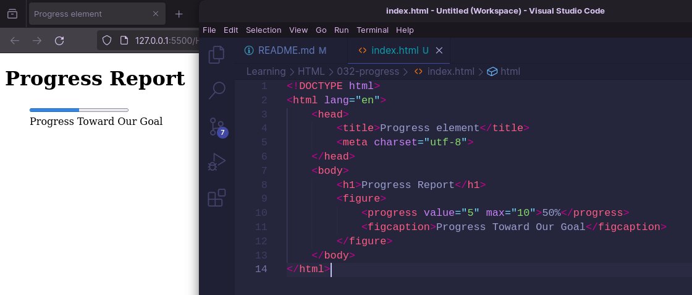This screenshot has height=295, width=692.
Task: Click the VS Code window title bar text
Action: pos(495,11)
